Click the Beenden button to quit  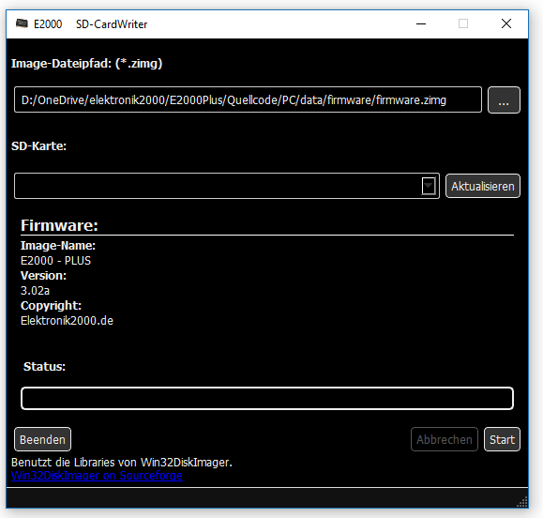tap(42, 439)
